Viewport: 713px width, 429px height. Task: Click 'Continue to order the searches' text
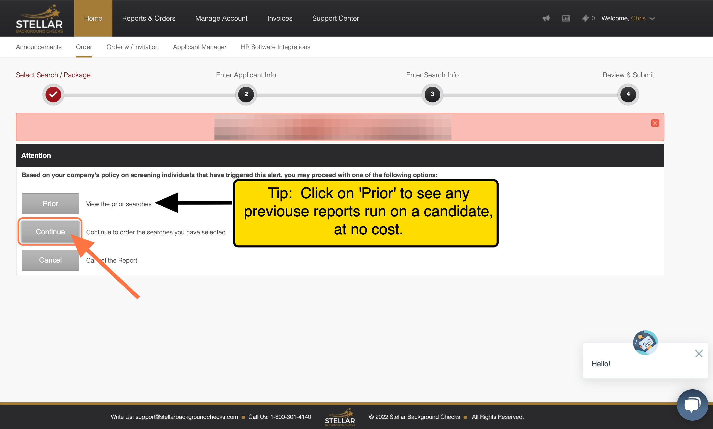click(x=156, y=232)
